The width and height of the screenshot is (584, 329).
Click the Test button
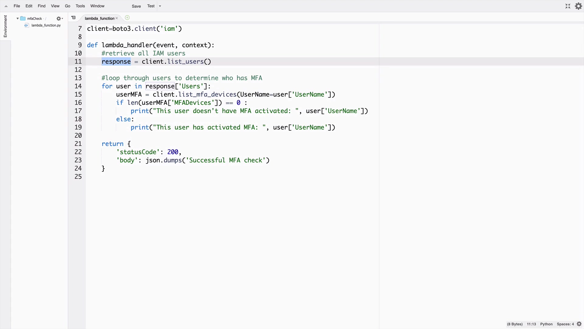click(x=151, y=6)
